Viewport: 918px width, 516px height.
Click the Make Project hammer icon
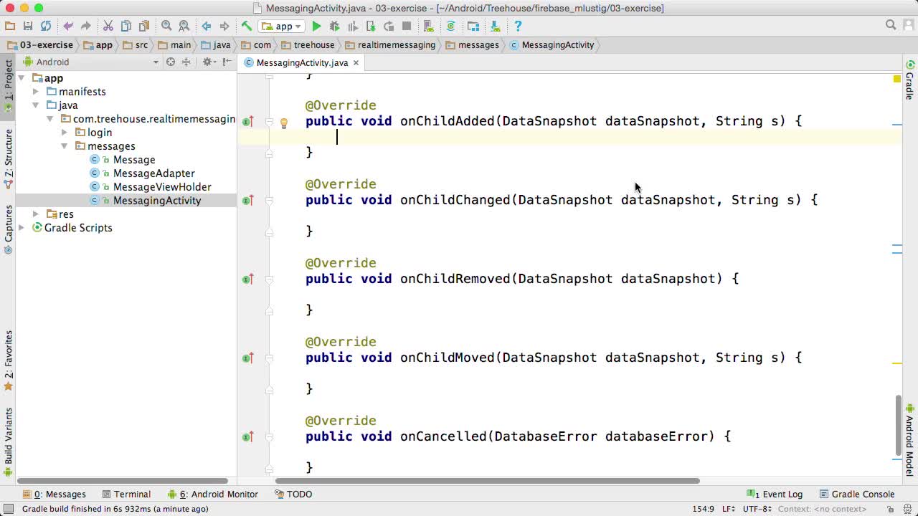click(246, 27)
